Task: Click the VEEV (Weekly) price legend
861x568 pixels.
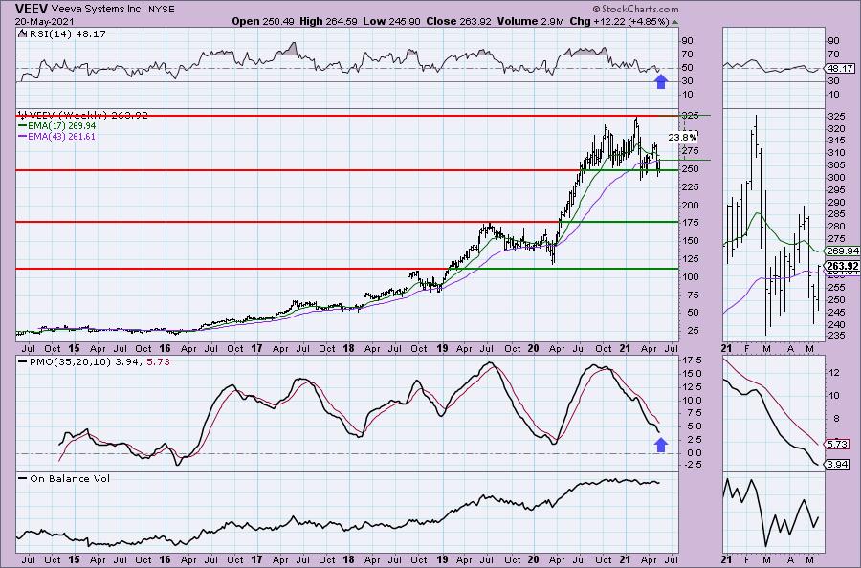Action: click(83, 116)
